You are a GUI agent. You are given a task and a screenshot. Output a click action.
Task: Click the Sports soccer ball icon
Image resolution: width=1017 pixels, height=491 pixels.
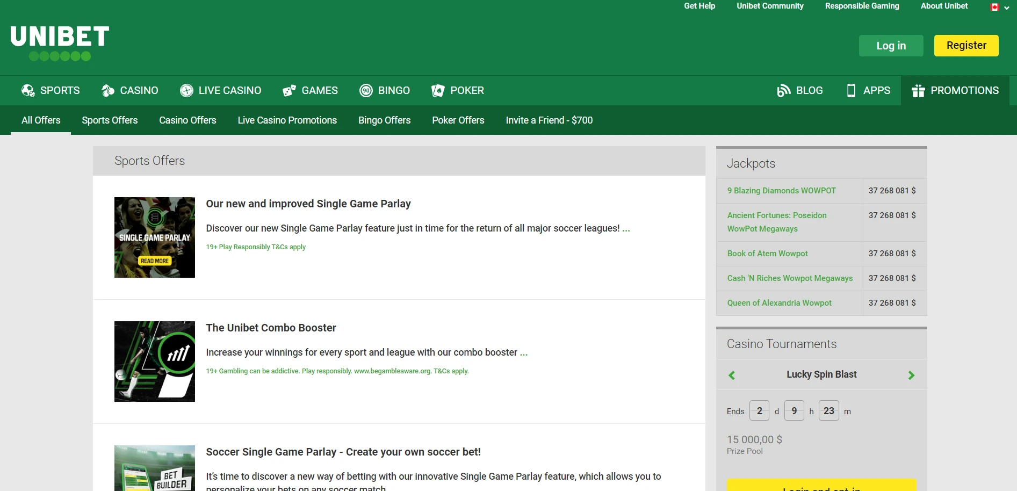(x=28, y=90)
